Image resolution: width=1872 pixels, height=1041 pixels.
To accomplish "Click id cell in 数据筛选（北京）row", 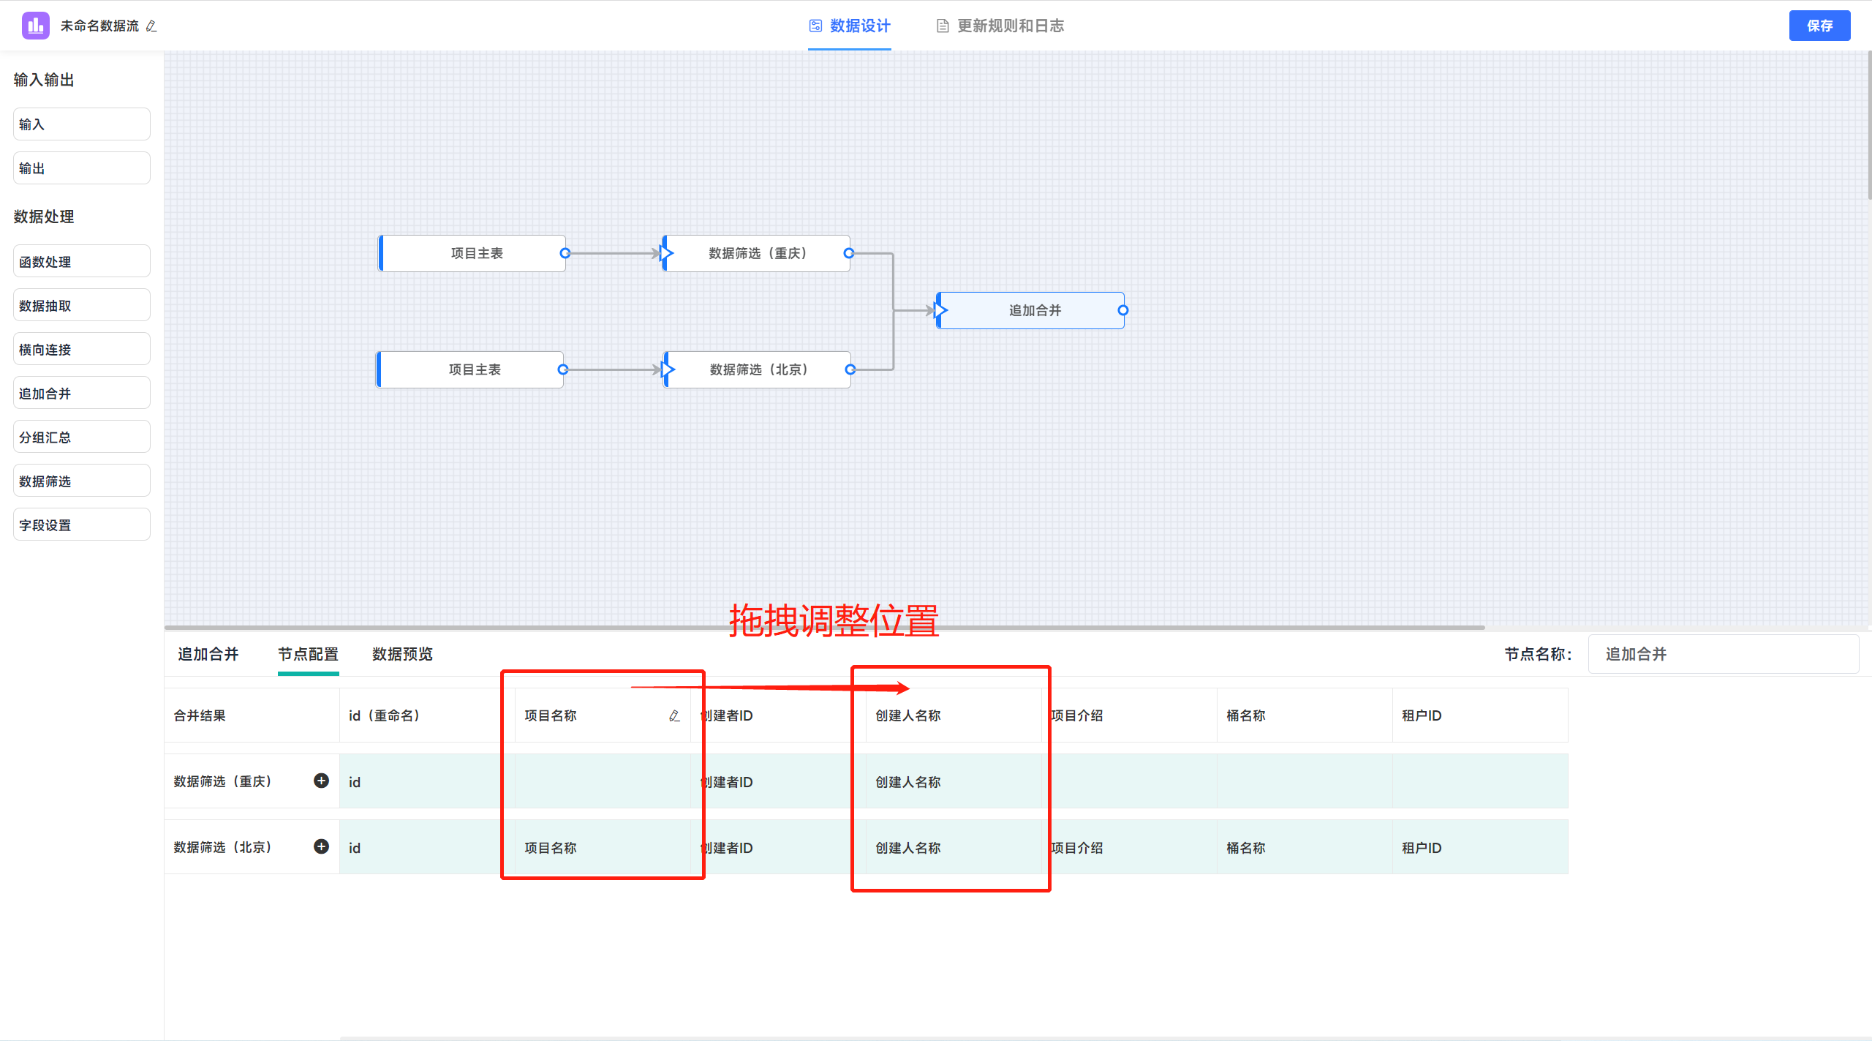I will (427, 847).
